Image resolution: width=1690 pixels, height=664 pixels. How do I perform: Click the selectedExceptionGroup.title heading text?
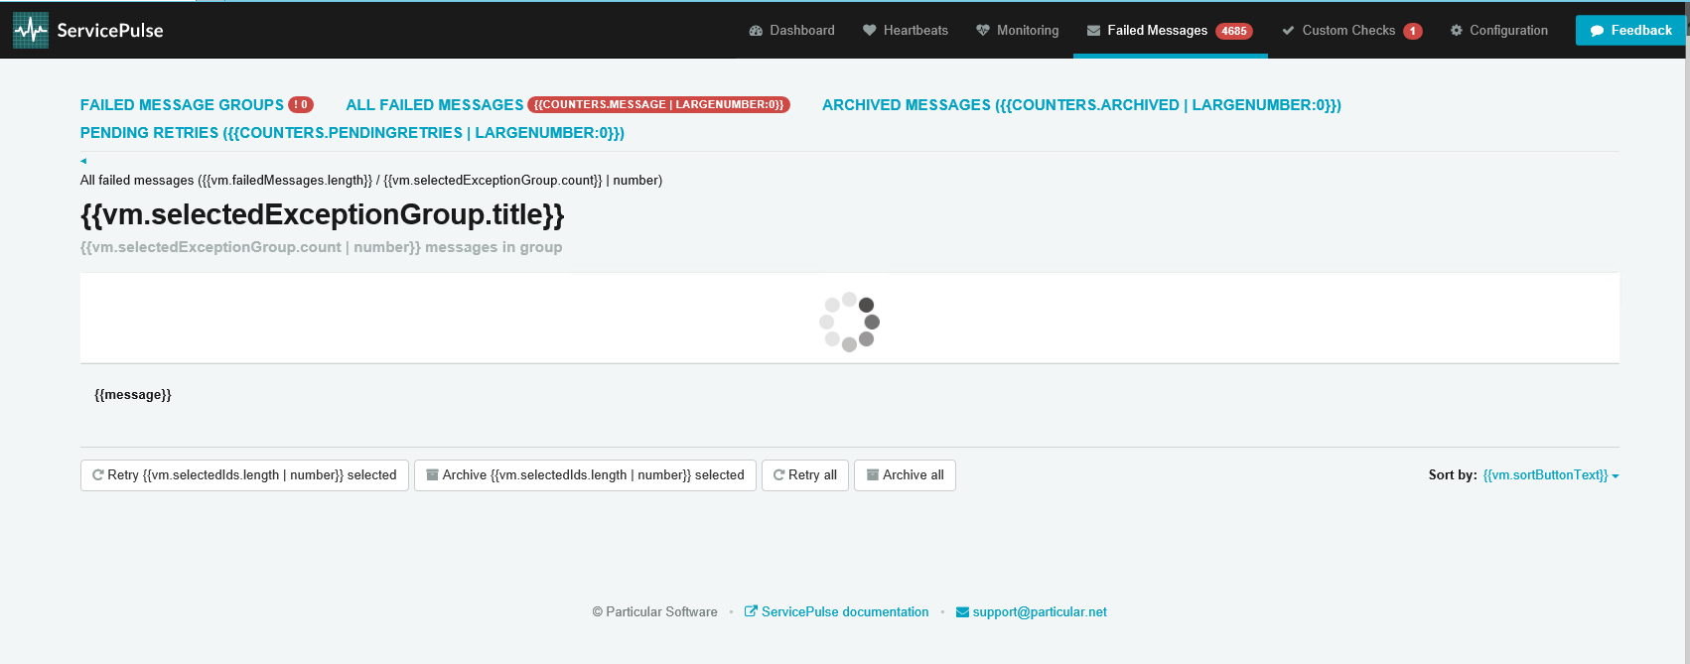(x=323, y=214)
